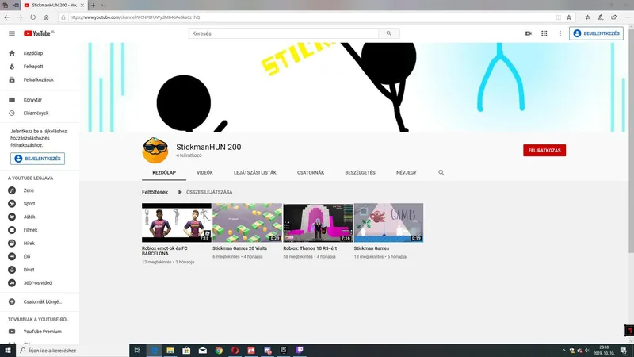Open the YouTube apps grid
Viewport: 634px width, 357px height.
tap(544, 33)
